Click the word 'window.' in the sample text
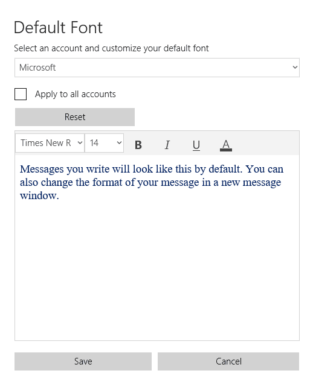The height and width of the screenshot is (385, 313). pos(39,196)
